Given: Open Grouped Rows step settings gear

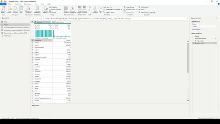Looking at the screenshot, I should (216, 43).
